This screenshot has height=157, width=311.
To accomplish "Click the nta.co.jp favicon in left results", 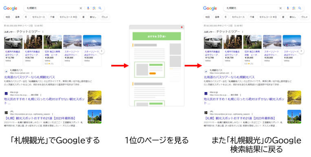I will (6, 93).
